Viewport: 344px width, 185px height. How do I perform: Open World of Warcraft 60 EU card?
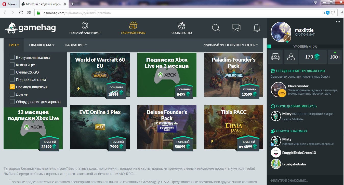point(100,75)
